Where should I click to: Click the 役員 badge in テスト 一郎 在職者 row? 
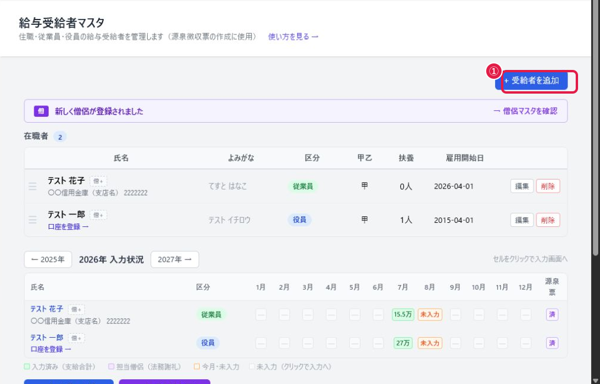(x=299, y=220)
